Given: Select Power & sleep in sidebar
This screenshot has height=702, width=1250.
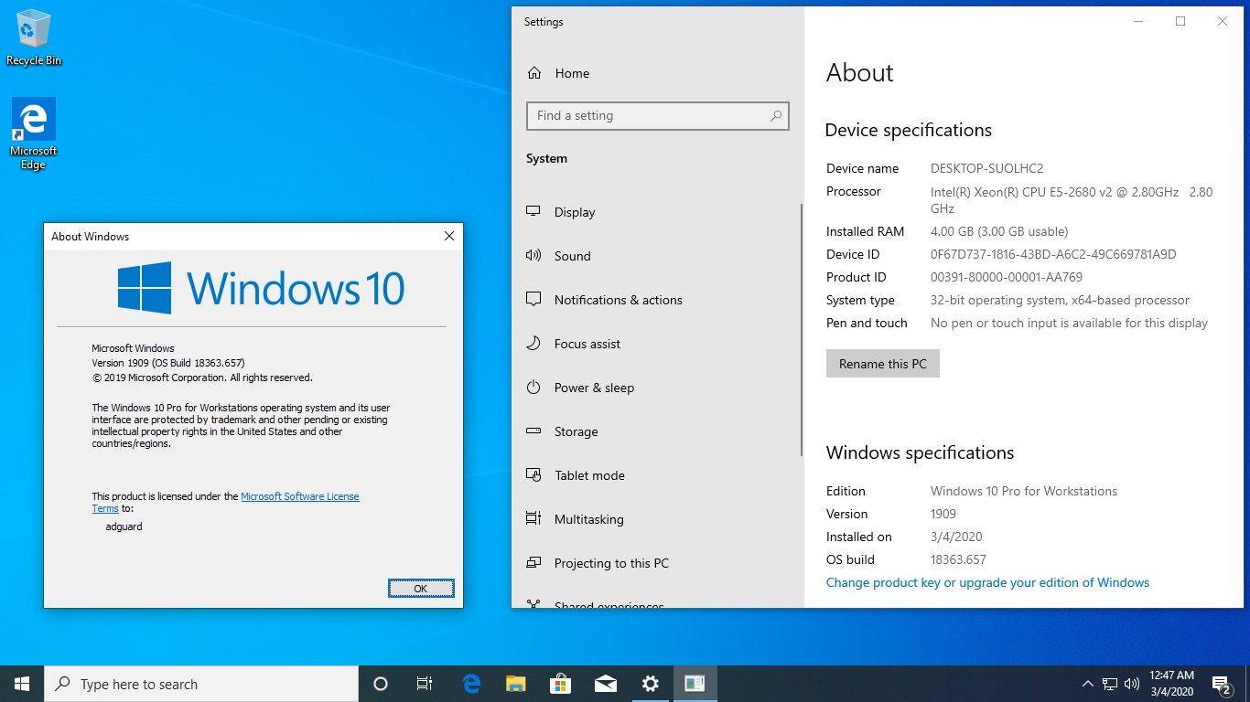Looking at the screenshot, I should [595, 388].
